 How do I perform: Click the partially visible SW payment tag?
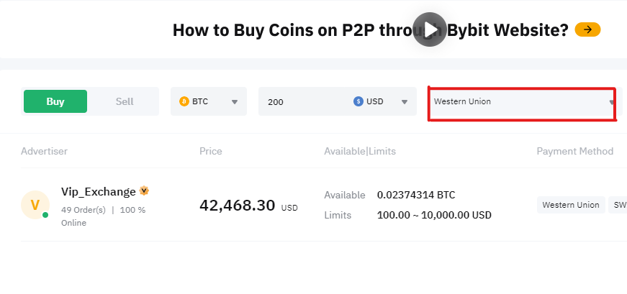tap(618, 205)
